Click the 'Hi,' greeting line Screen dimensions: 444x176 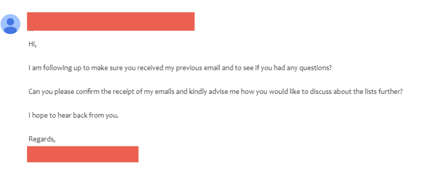(x=33, y=44)
